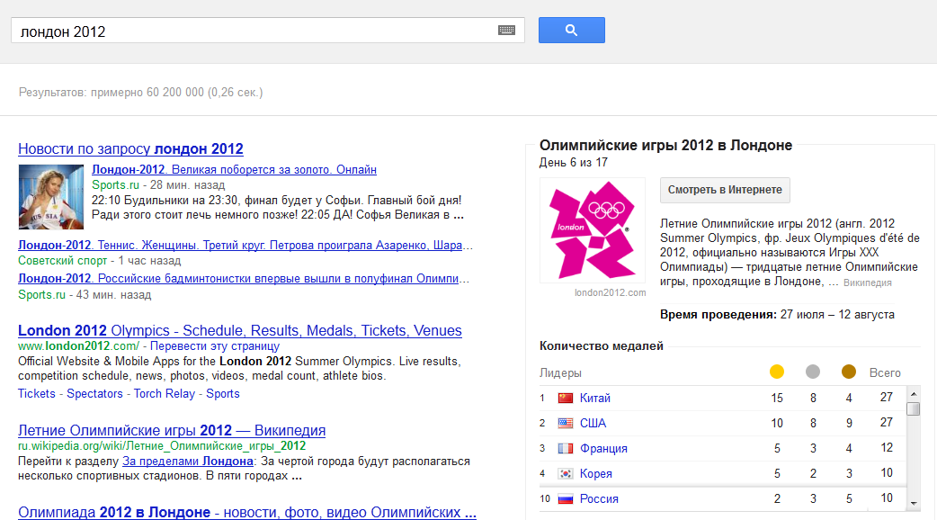The width and height of the screenshot is (937, 520).
Task: Click Франция in medal table
Action: coord(603,448)
